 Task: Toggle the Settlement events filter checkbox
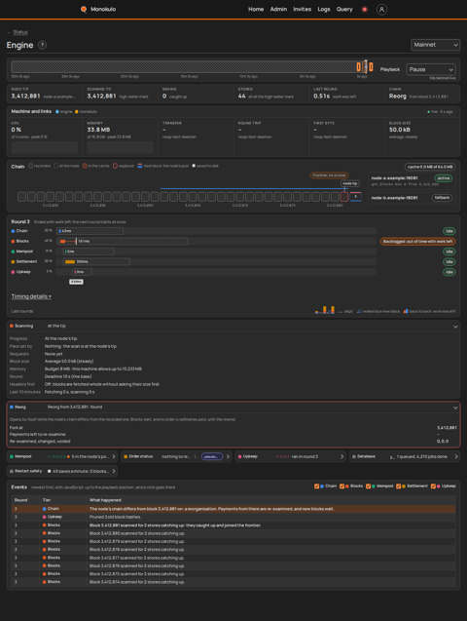(x=399, y=486)
